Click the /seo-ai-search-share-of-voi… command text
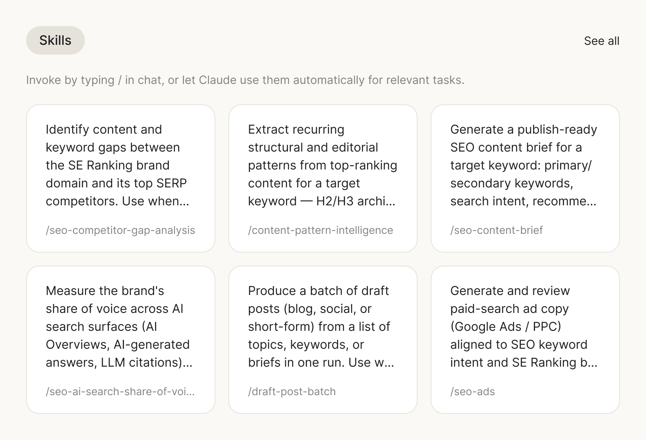Screen dimensions: 646x440 [x=120, y=392]
